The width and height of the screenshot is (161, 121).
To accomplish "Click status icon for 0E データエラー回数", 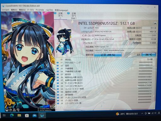I will tap(58, 101).
